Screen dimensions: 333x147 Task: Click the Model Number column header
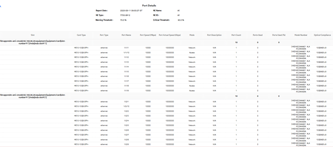tap(301, 35)
